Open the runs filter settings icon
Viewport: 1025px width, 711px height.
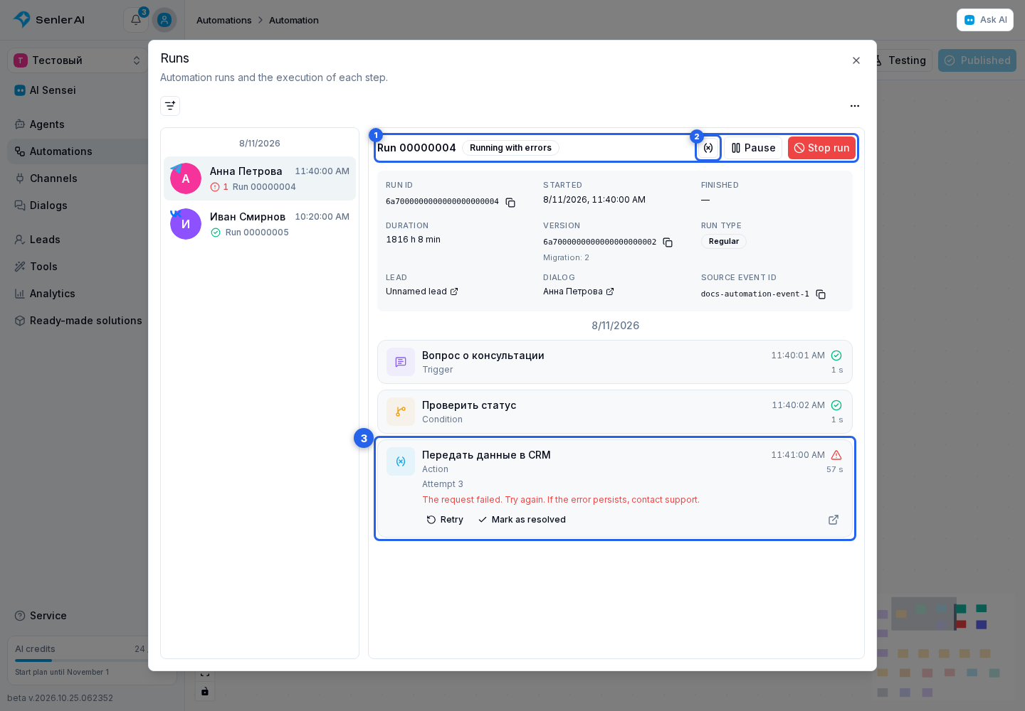point(170,106)
